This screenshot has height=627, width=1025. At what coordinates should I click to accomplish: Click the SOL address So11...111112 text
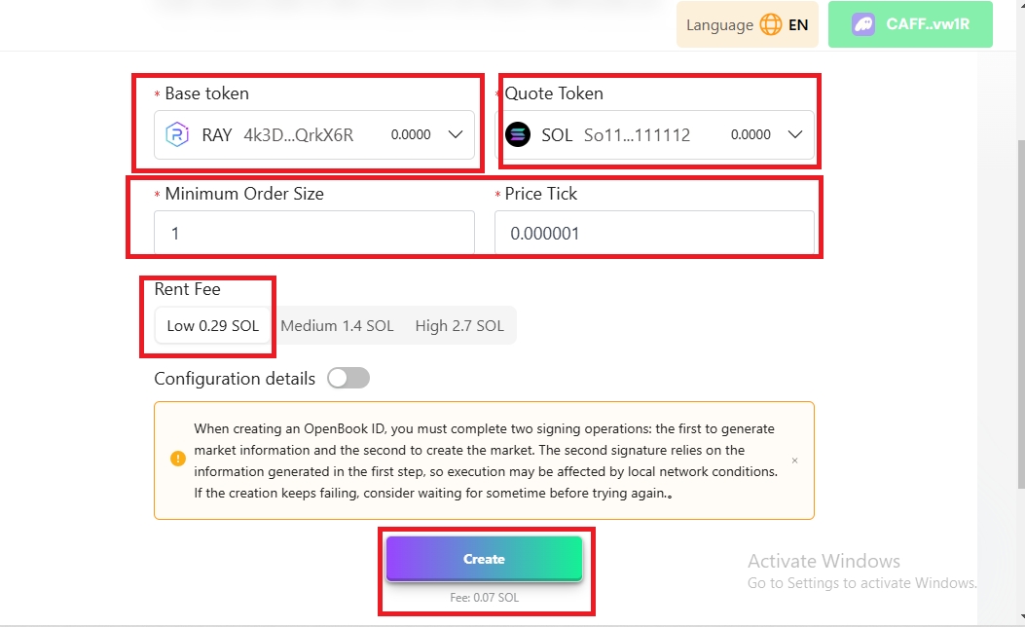[637, 135]
